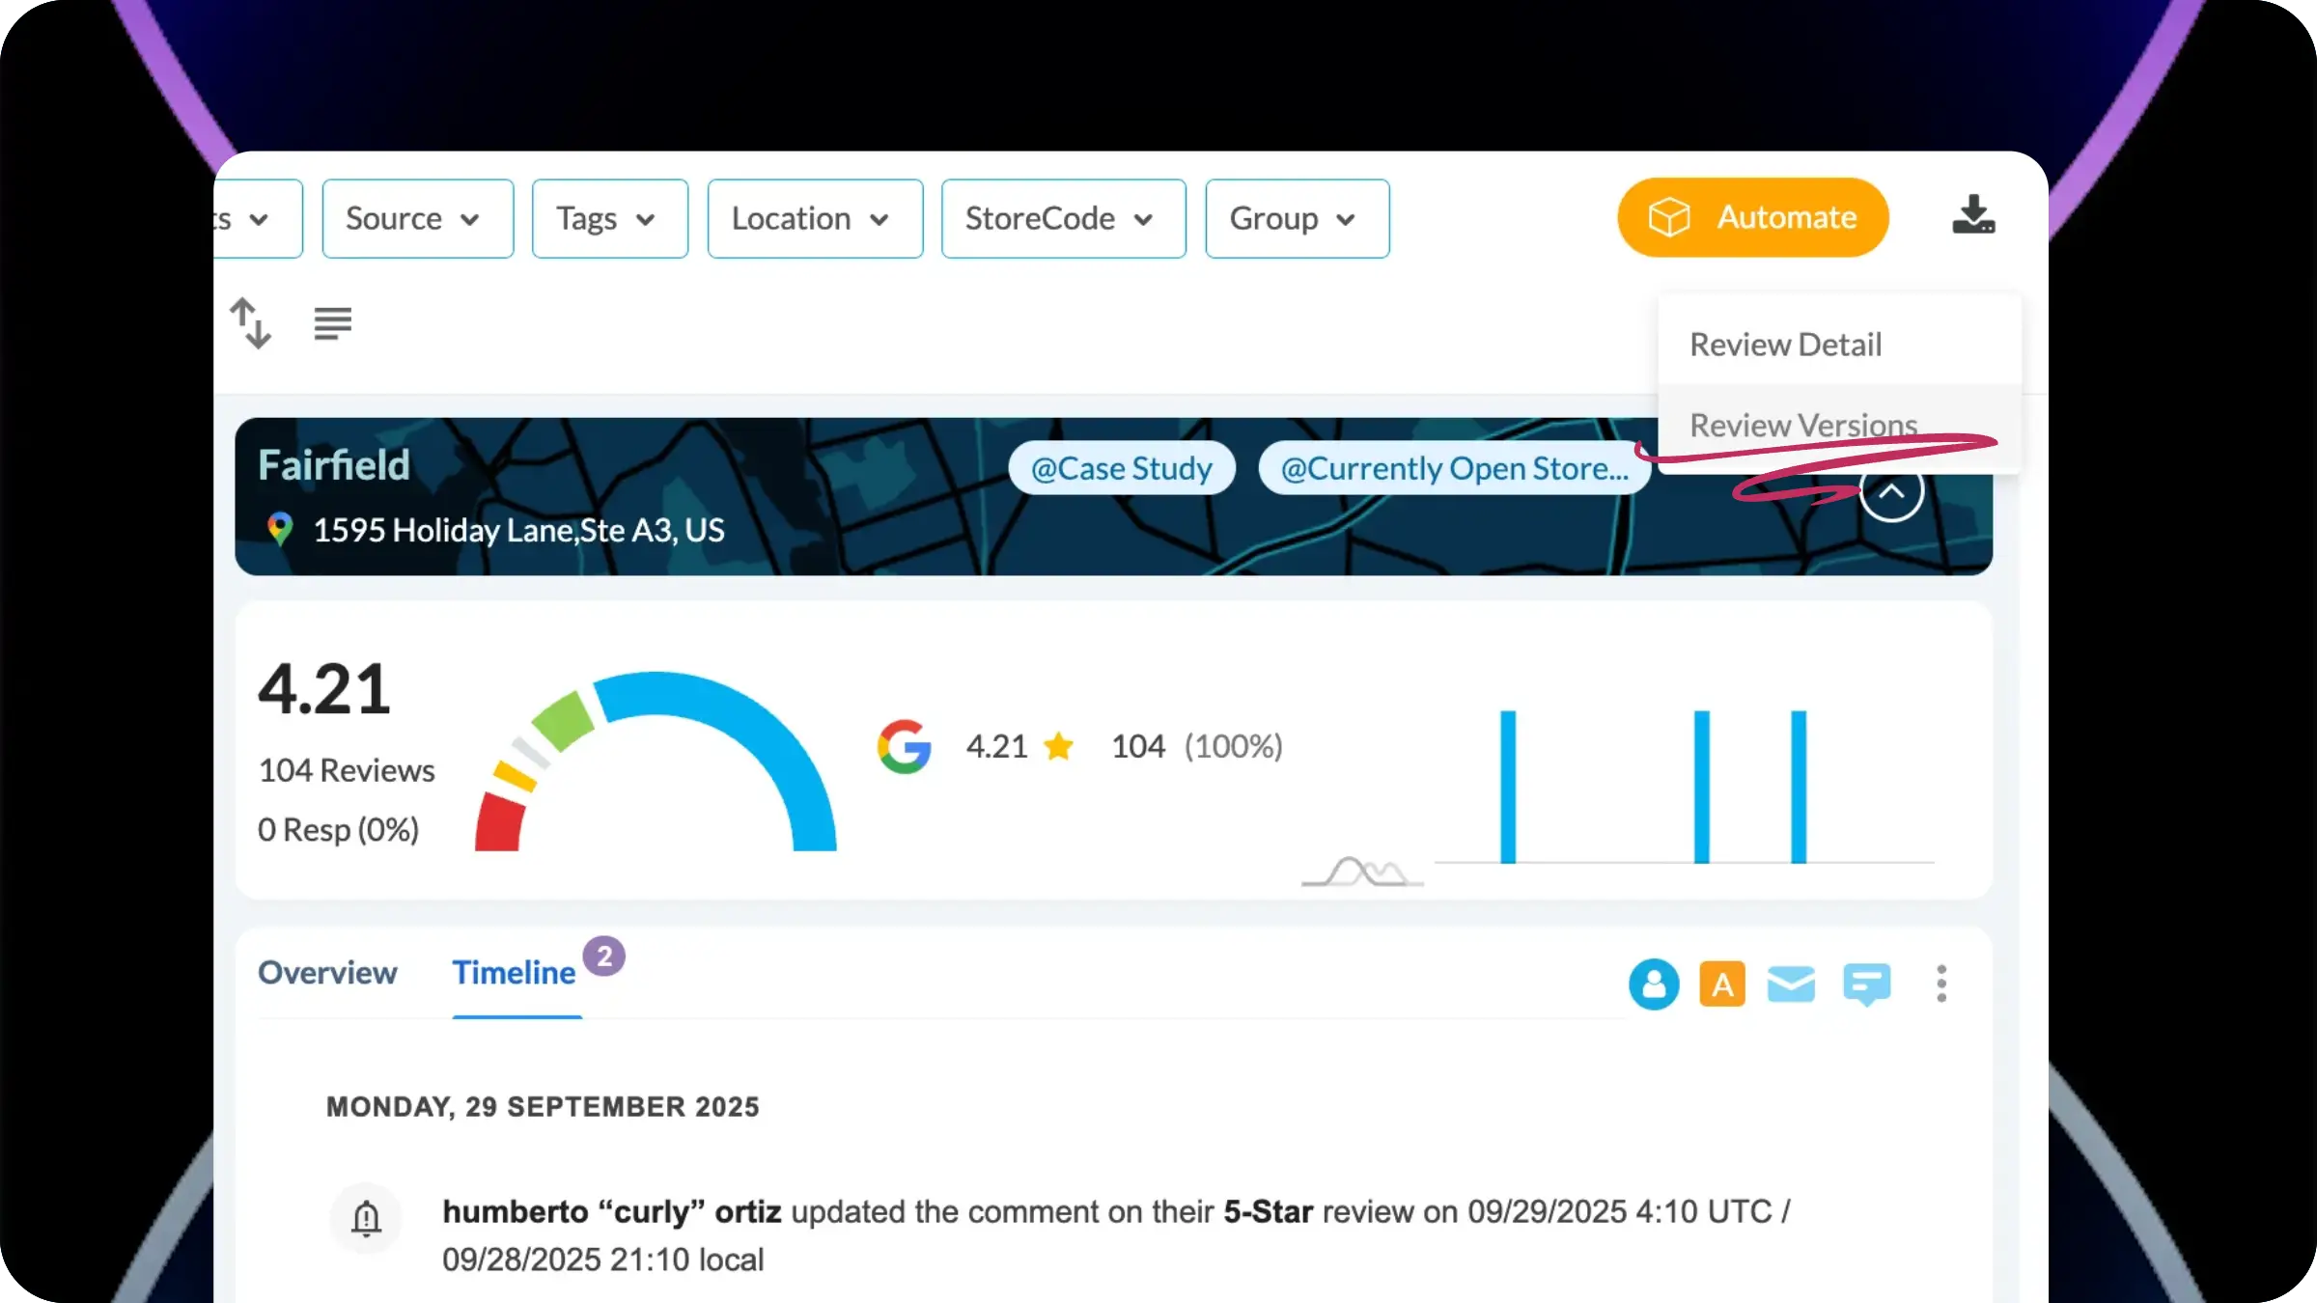Click the download icon near Automate
The width and height of the screenshot is (2317, 1303).
click(x=1972, y=216)
